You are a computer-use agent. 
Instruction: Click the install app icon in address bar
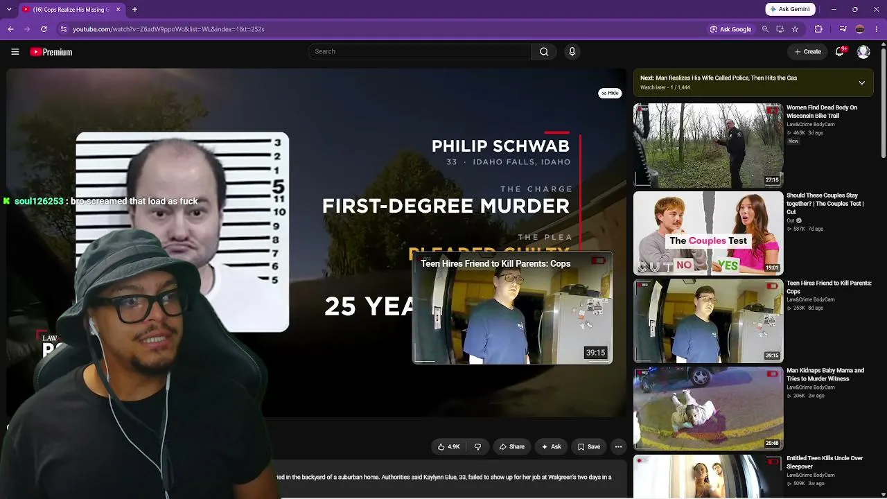(x=780, y=29)
